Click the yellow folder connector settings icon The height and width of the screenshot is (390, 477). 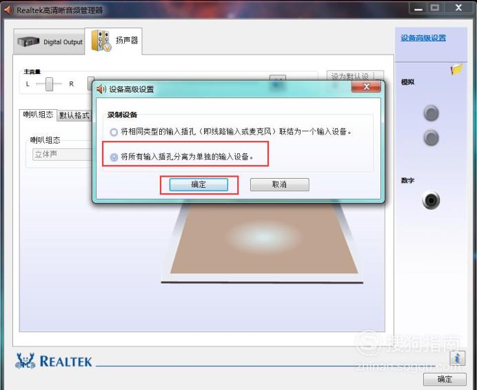pyautogui.click(x=456, y=69)
